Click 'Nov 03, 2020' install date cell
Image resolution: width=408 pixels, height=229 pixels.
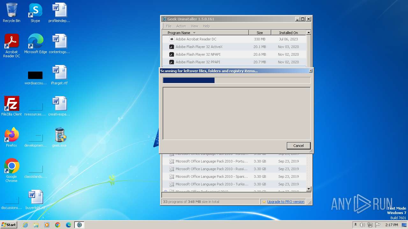288,47
